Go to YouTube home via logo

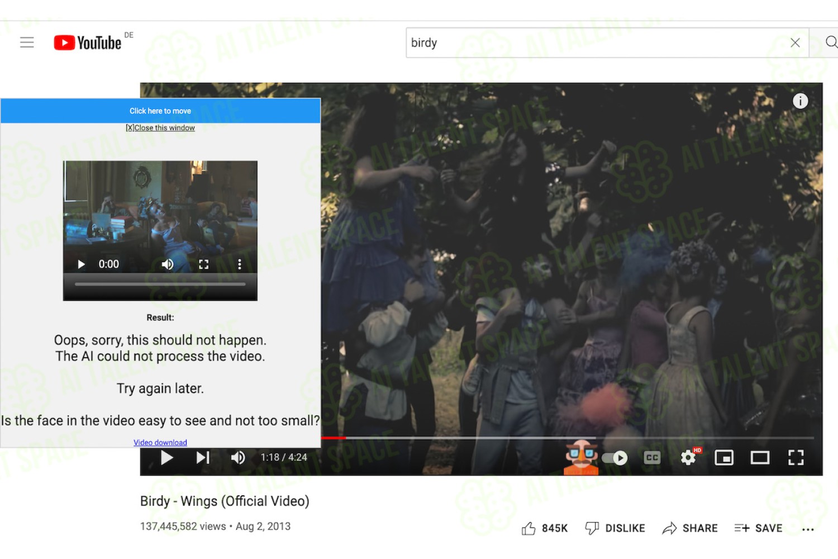pyautogui.click(x=88, y=42)
